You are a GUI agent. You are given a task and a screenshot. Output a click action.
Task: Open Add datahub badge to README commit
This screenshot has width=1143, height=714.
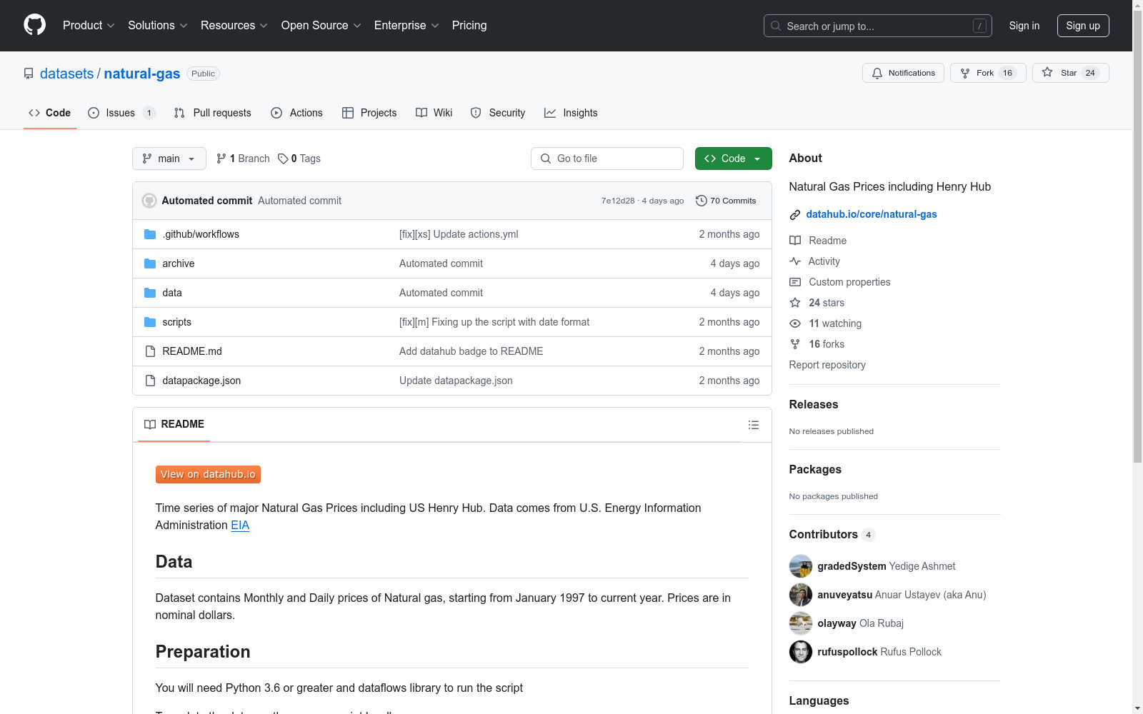coord(471,351)
